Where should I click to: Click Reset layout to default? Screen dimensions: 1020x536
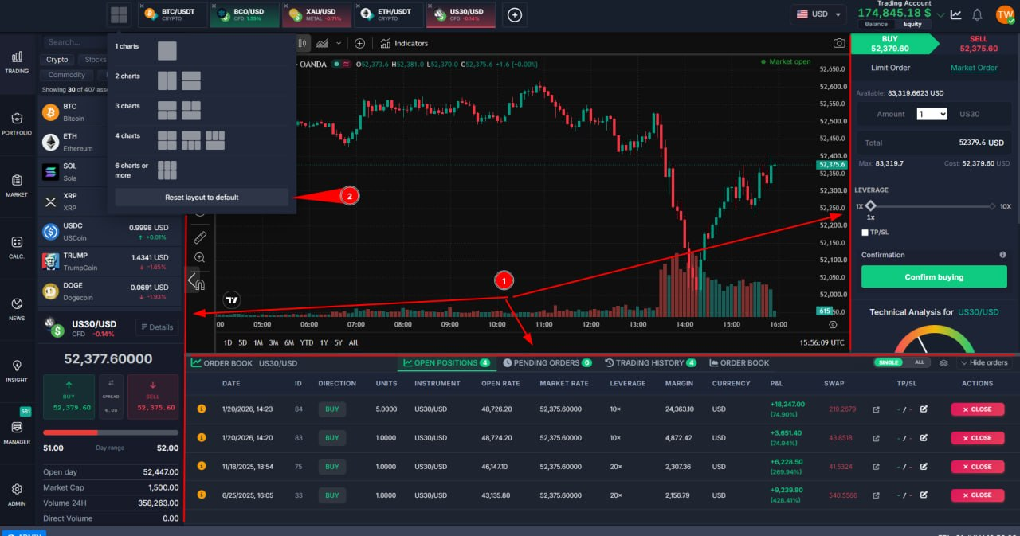[x=202, y=198]
